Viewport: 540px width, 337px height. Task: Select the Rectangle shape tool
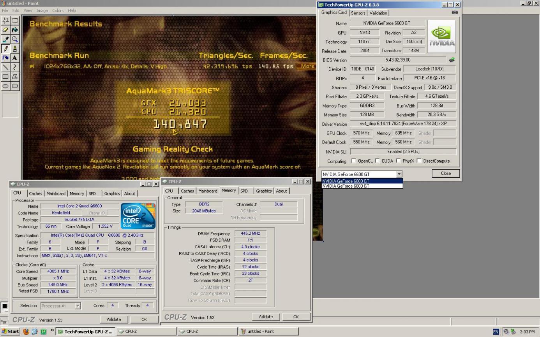tap(6, 77)
